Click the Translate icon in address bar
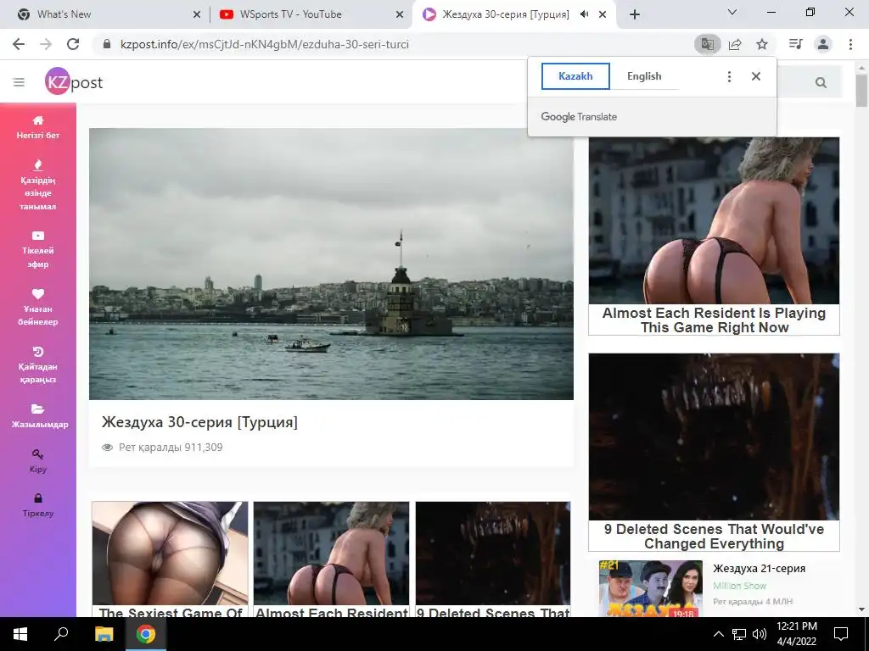Screen dimensions: 869x651 (707, 44)
